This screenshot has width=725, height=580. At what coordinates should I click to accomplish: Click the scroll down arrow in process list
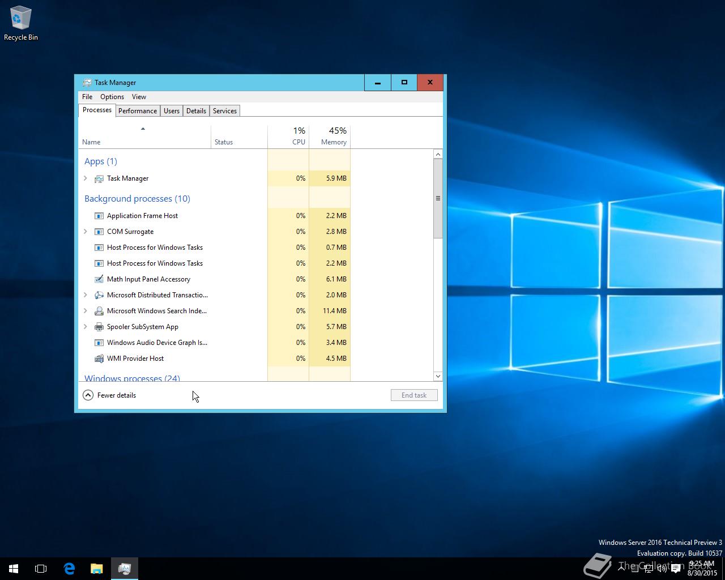(x=438, y=376)
